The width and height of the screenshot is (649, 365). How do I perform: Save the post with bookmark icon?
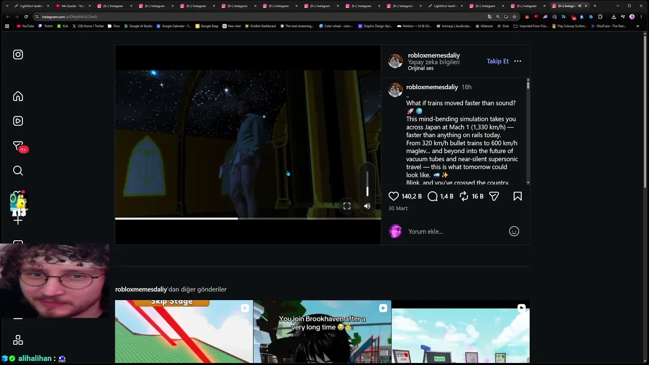tap(518, 196)
